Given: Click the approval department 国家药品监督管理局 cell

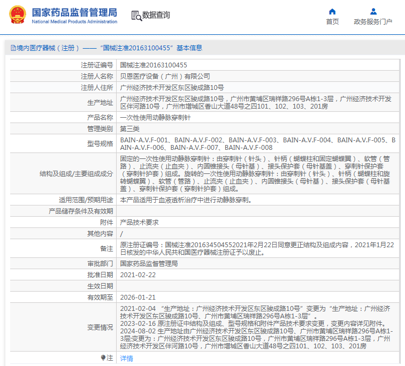Looking at the screenshot, I should [148, 263].
